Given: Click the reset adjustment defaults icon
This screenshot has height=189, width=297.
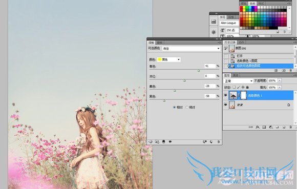Looking at the screenshot, I should (x=211, y=142).
